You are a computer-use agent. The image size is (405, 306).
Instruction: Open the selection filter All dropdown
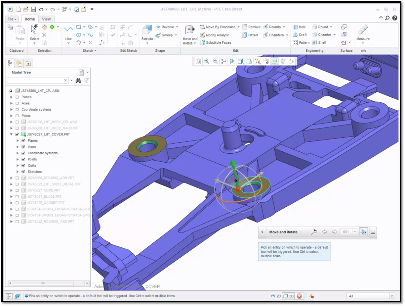pos(392,296)
